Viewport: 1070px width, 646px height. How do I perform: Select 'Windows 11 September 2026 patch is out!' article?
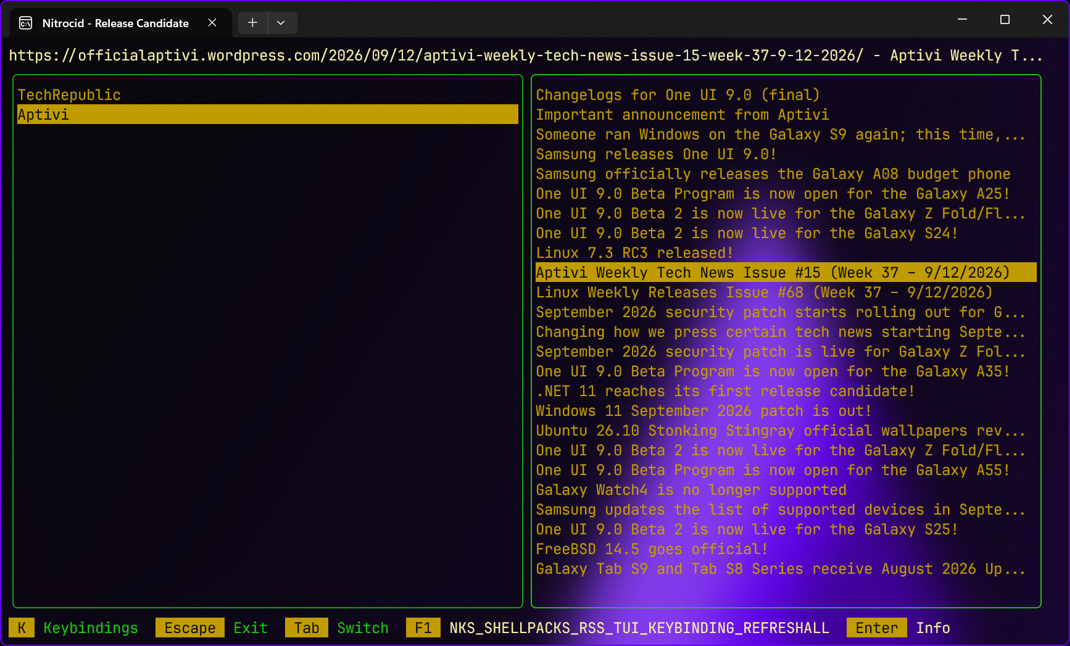coord(786,411)
